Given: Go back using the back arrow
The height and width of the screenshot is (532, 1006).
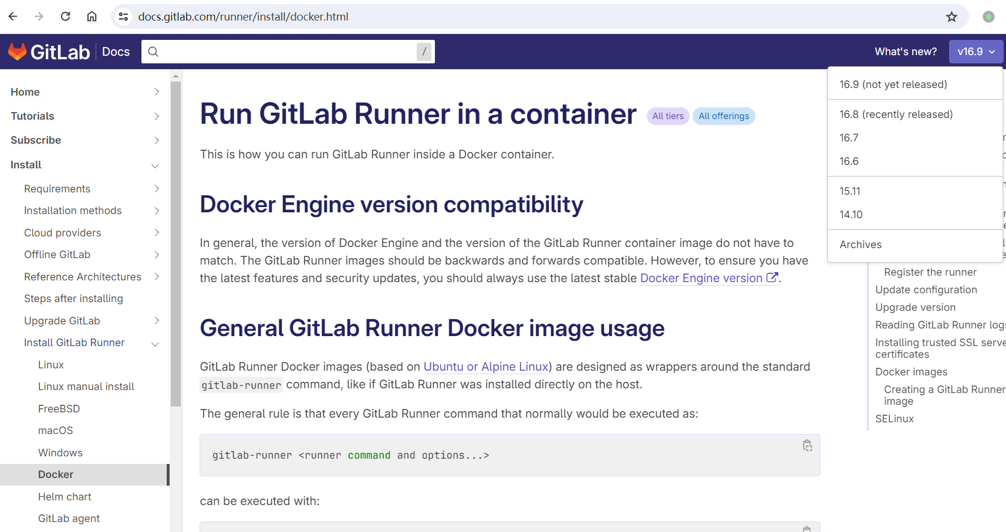Looking at the screenshot, I should coord(12,16).
